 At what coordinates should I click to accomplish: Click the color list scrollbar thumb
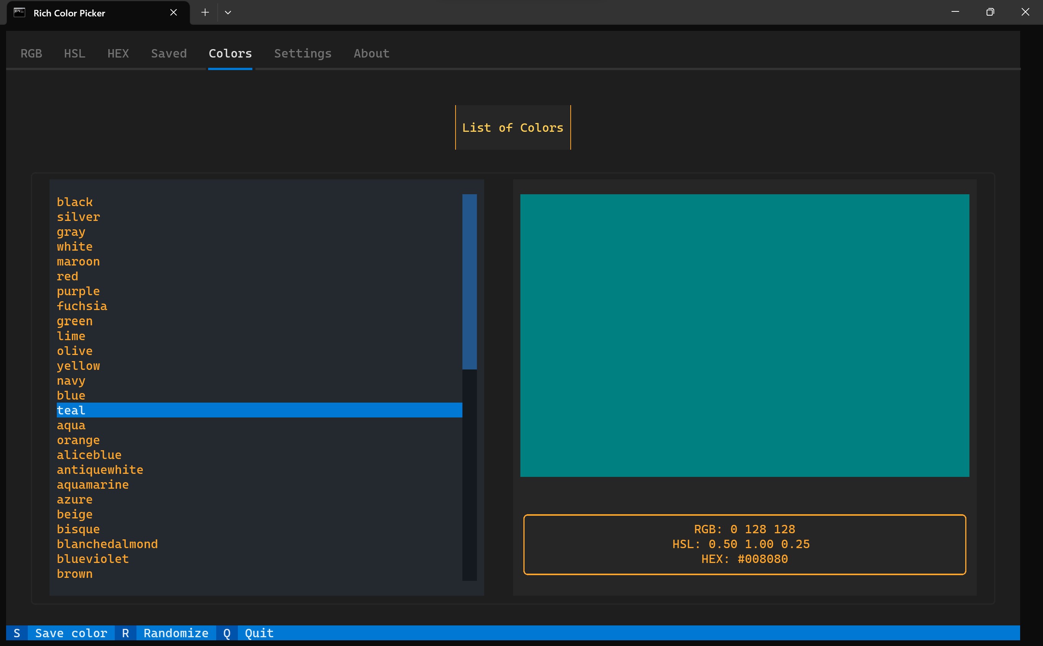click(x=469, y=281)
